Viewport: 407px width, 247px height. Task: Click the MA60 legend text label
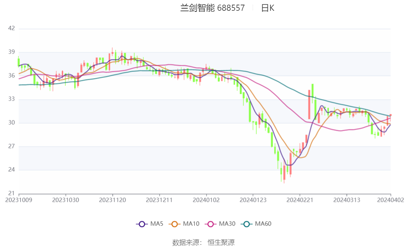(x=263, y=224)
